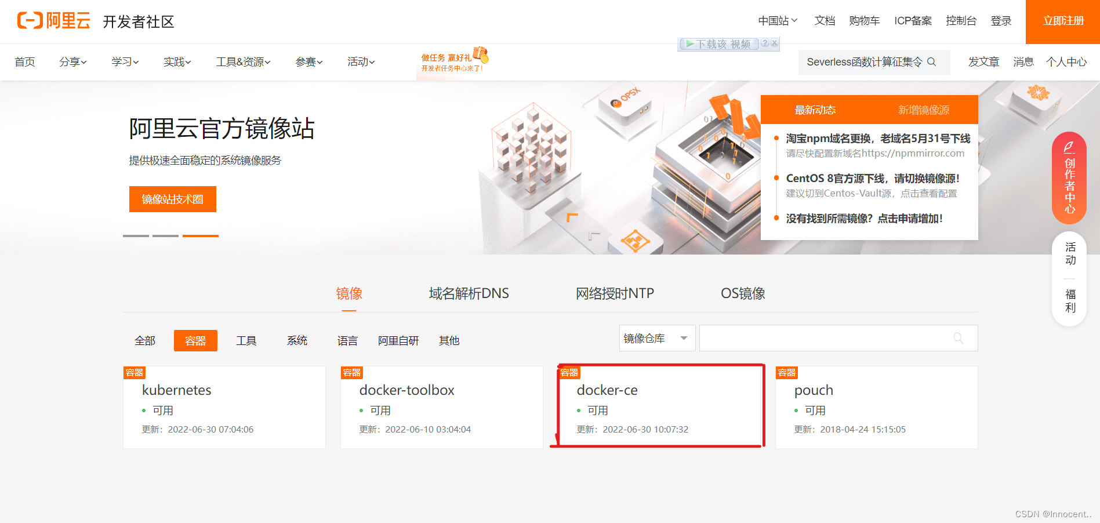This screenshot has height=523, width=1100.
Task: Select the 阿里自研 category filter
Action: (398, 341)
